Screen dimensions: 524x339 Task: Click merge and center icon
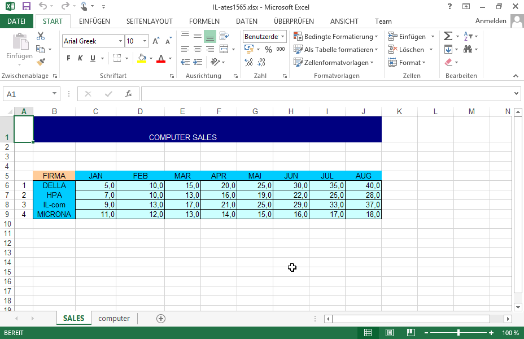coord(224,49)
